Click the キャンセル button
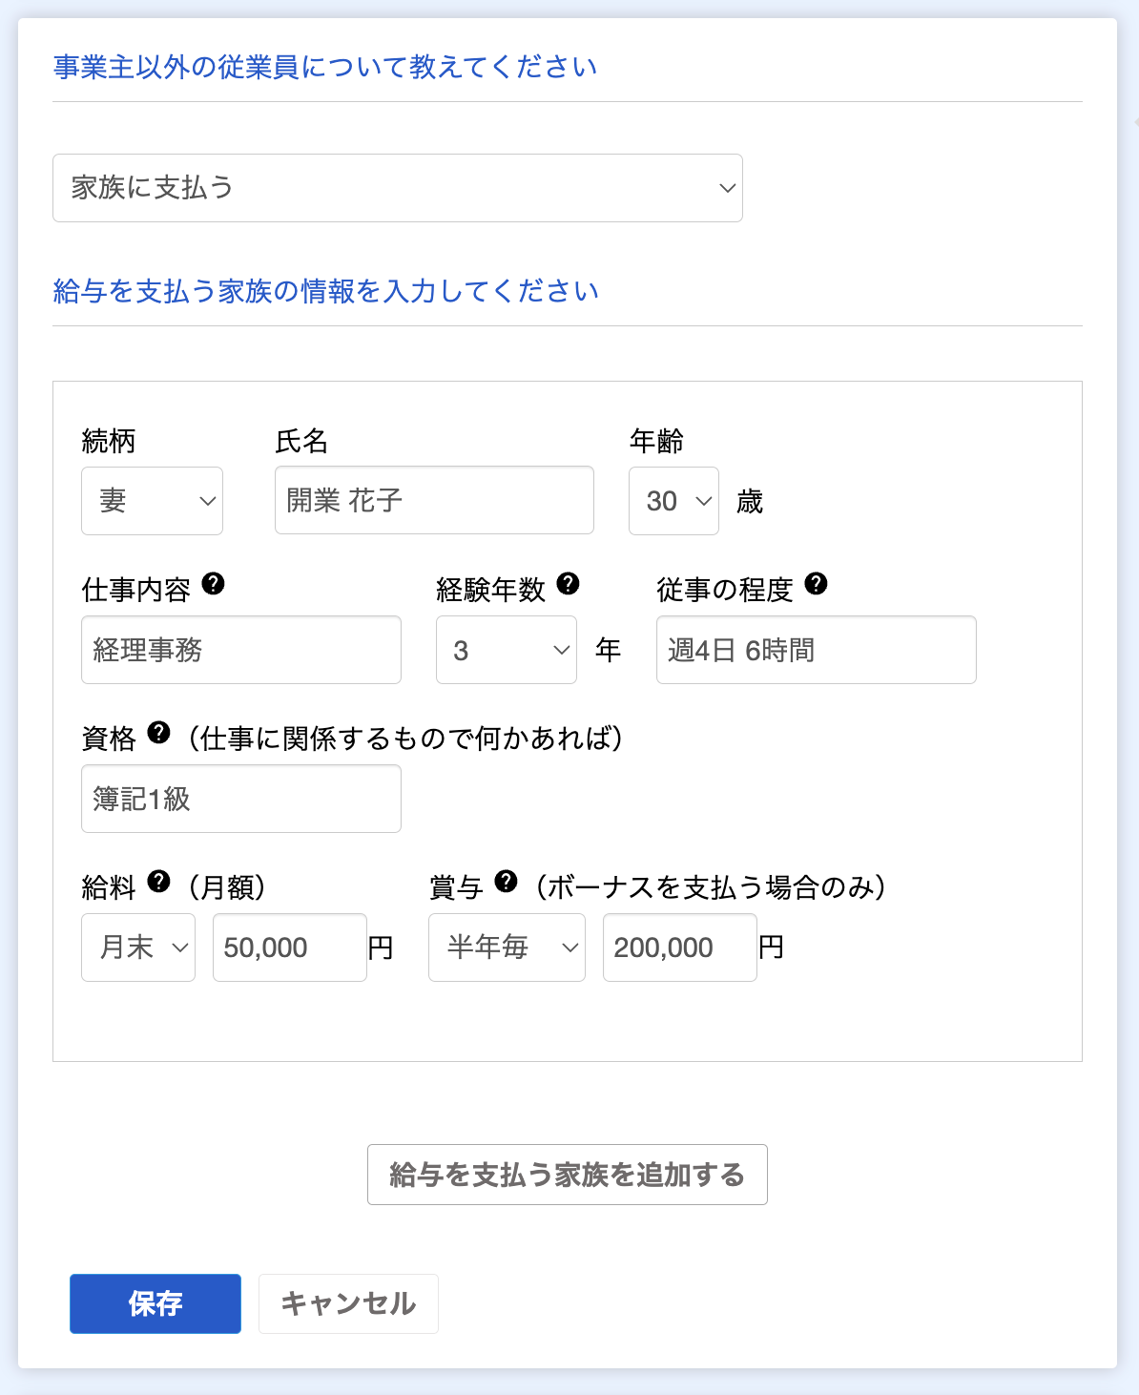1139x1395 pixels. 348,1303
